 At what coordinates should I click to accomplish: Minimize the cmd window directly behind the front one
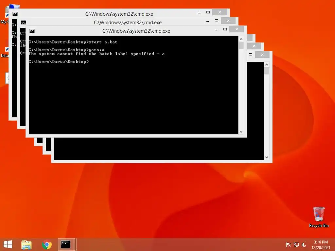tap(208, 22)
